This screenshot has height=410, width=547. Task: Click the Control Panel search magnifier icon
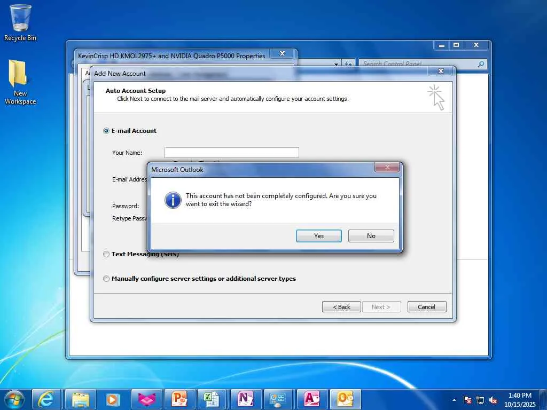coord(481,64)
